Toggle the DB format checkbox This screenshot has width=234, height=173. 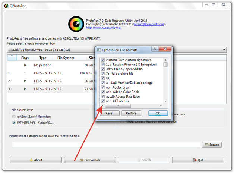(x=103, y=78)
